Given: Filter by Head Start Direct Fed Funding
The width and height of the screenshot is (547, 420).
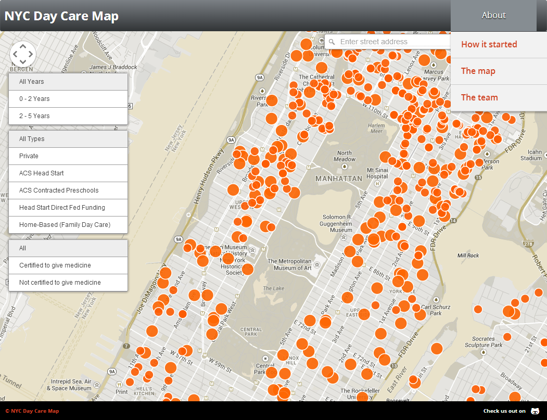Looking at the screenshot, I should click(68, 208).
